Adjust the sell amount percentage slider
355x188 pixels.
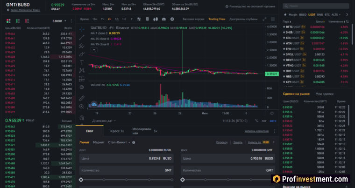228,180
